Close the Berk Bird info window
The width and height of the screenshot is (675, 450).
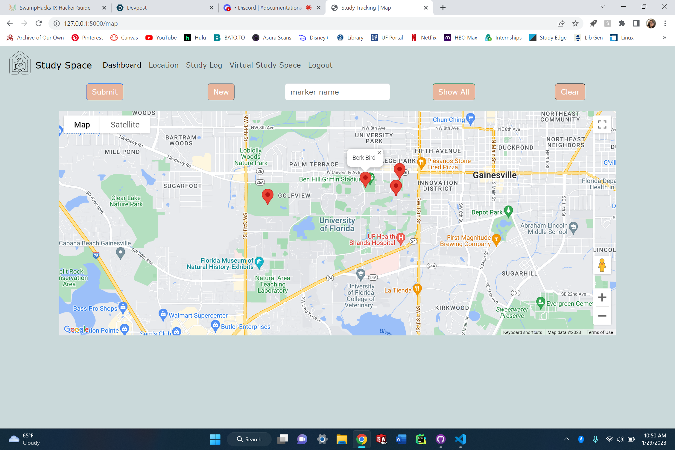click(379, 153)
